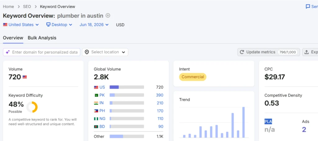Click the PK Pakistan flag icon

click(x=96, y=95)
